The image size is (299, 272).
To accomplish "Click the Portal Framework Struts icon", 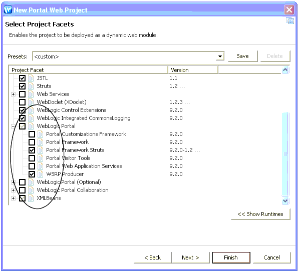I will click(40, 150).
